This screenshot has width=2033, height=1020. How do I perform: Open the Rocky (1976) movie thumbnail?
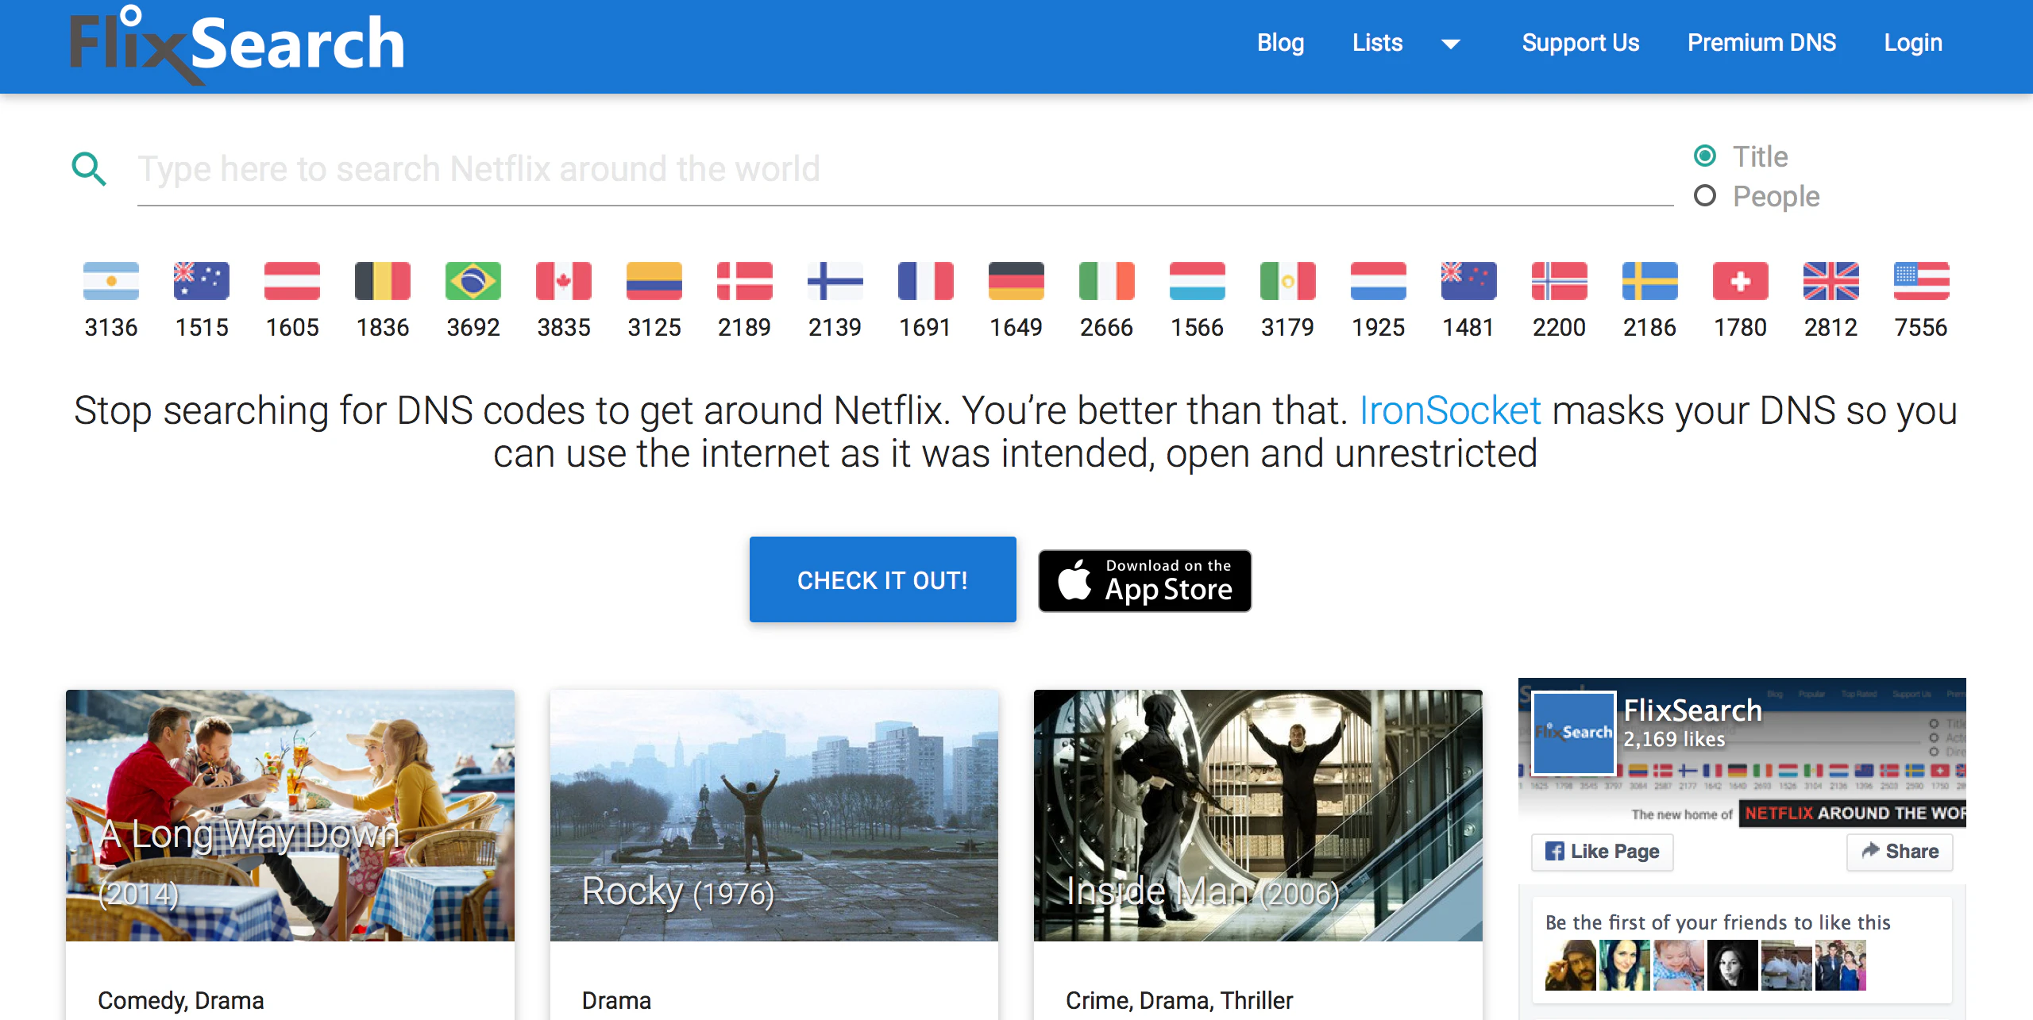(x=773, y=815)
